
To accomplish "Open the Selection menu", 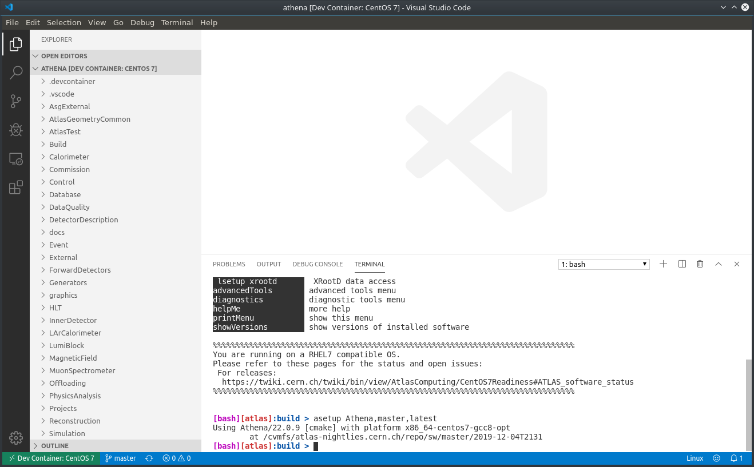I will tap(64, 22).
